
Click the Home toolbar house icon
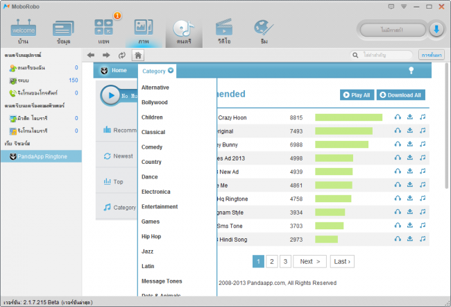[x=138, y=56]
